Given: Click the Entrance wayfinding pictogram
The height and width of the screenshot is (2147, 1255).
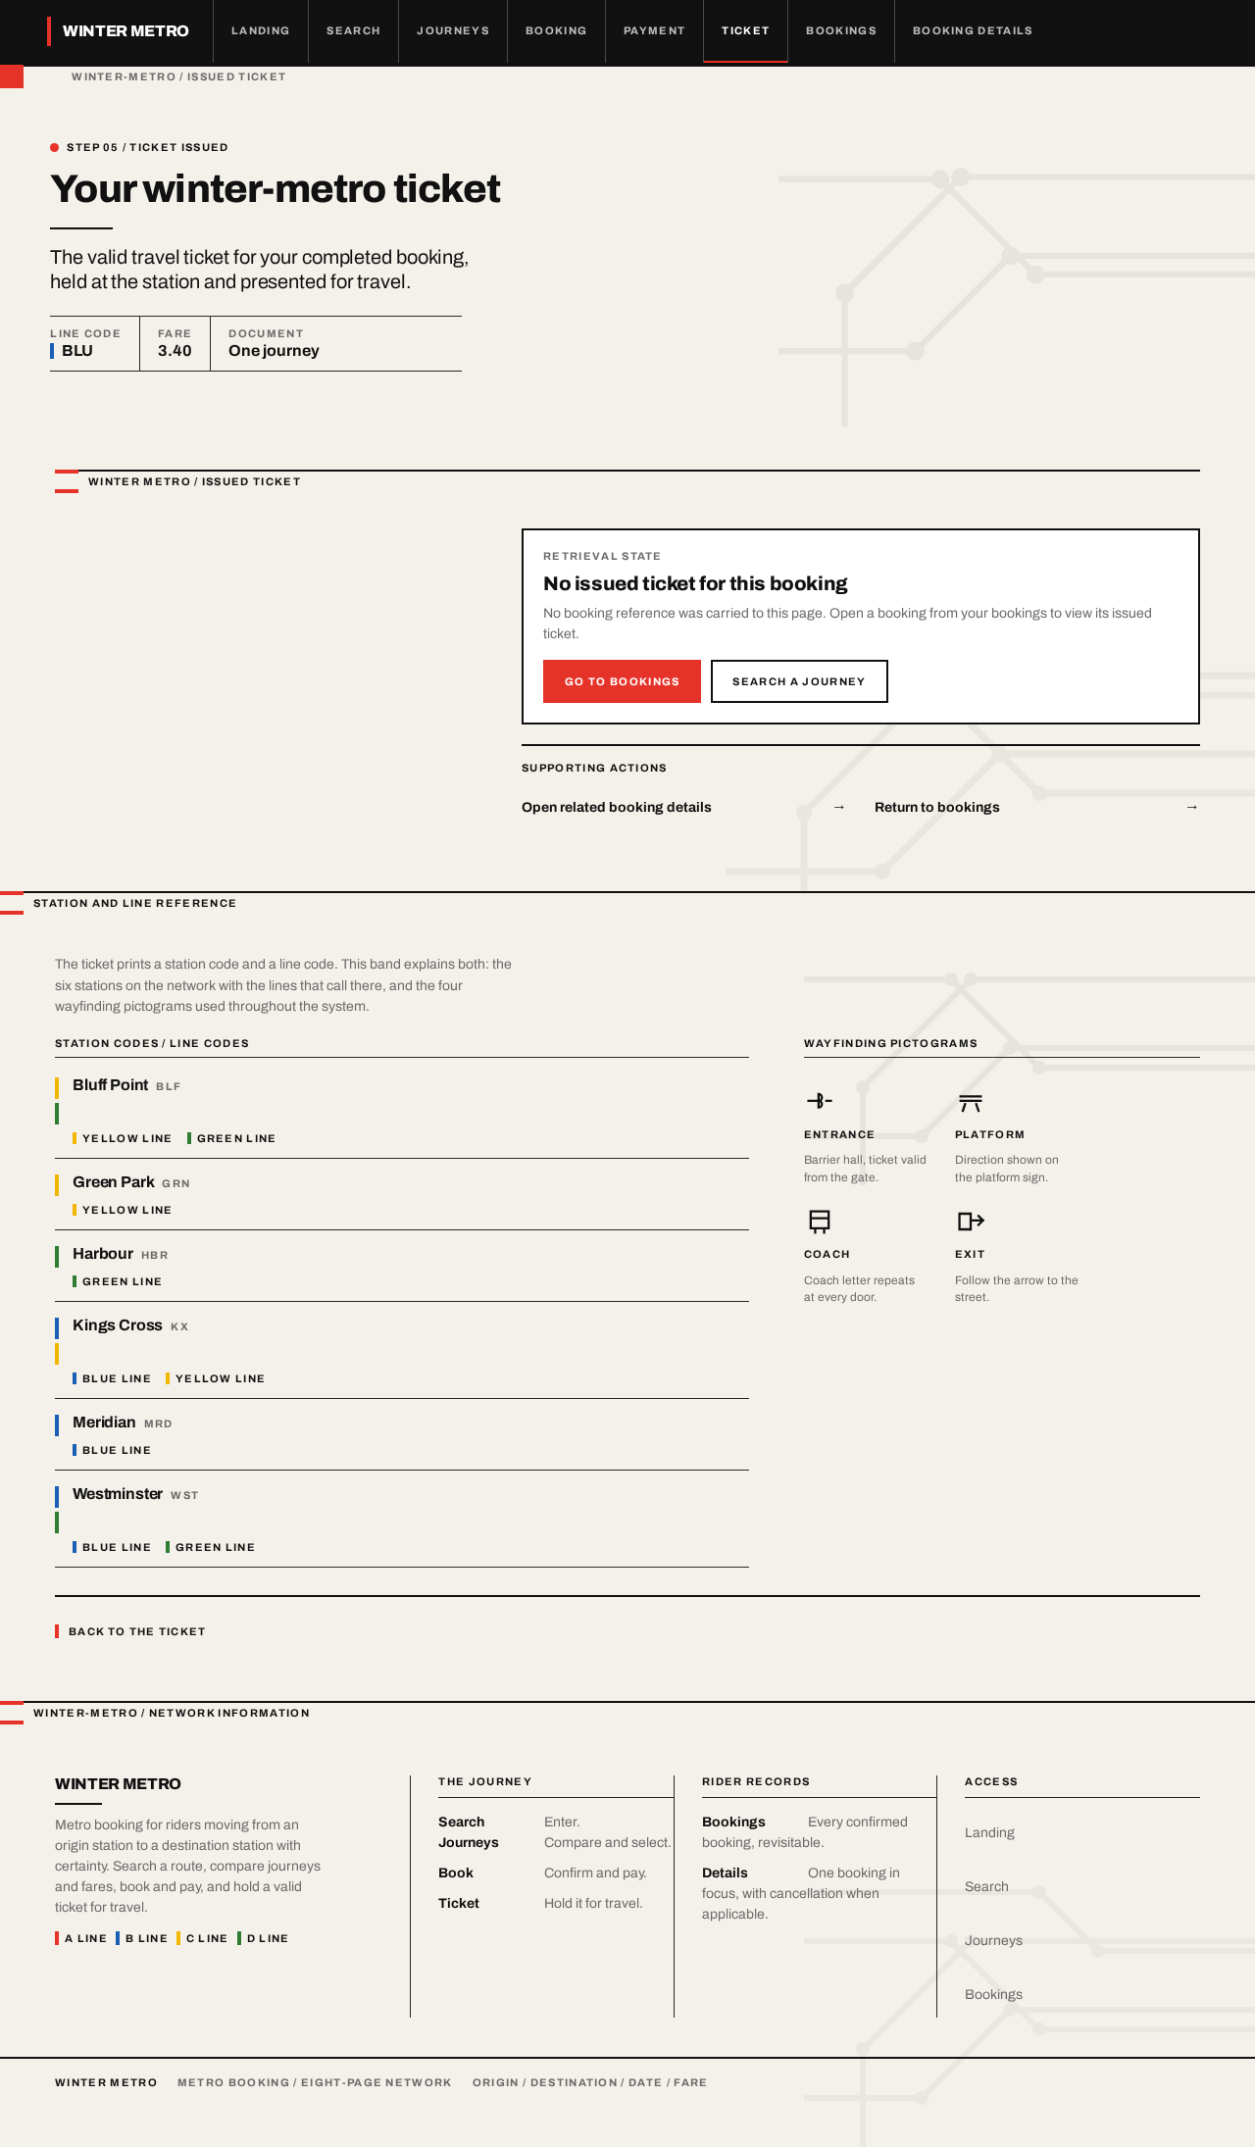Looking at the screenshot, I should click(820, 1101).
